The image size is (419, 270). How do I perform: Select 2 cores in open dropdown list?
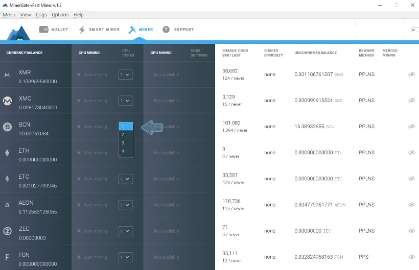pyautogui.click(x=126, y=134)
